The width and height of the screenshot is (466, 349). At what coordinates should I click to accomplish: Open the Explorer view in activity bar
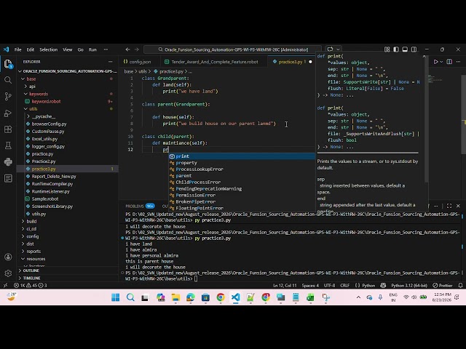click(x=8, y=64)
